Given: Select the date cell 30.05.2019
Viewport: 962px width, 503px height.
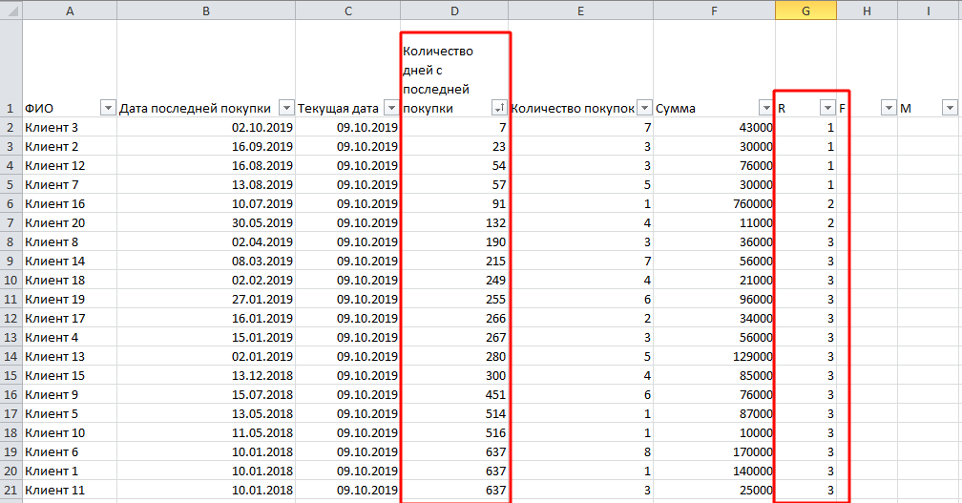Looking at the screenshot, I should (x=206, y=222).
